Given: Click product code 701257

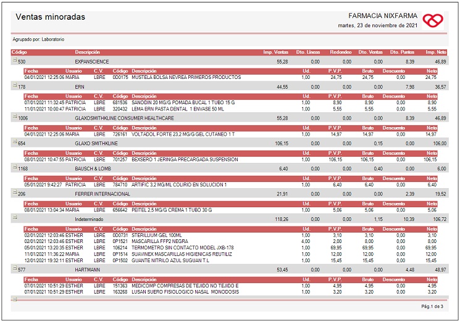Looking at the screenshot, I should coord(120,159).
